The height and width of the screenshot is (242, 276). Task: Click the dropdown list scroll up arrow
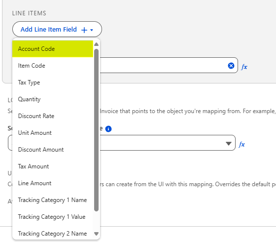click(96, 44)
